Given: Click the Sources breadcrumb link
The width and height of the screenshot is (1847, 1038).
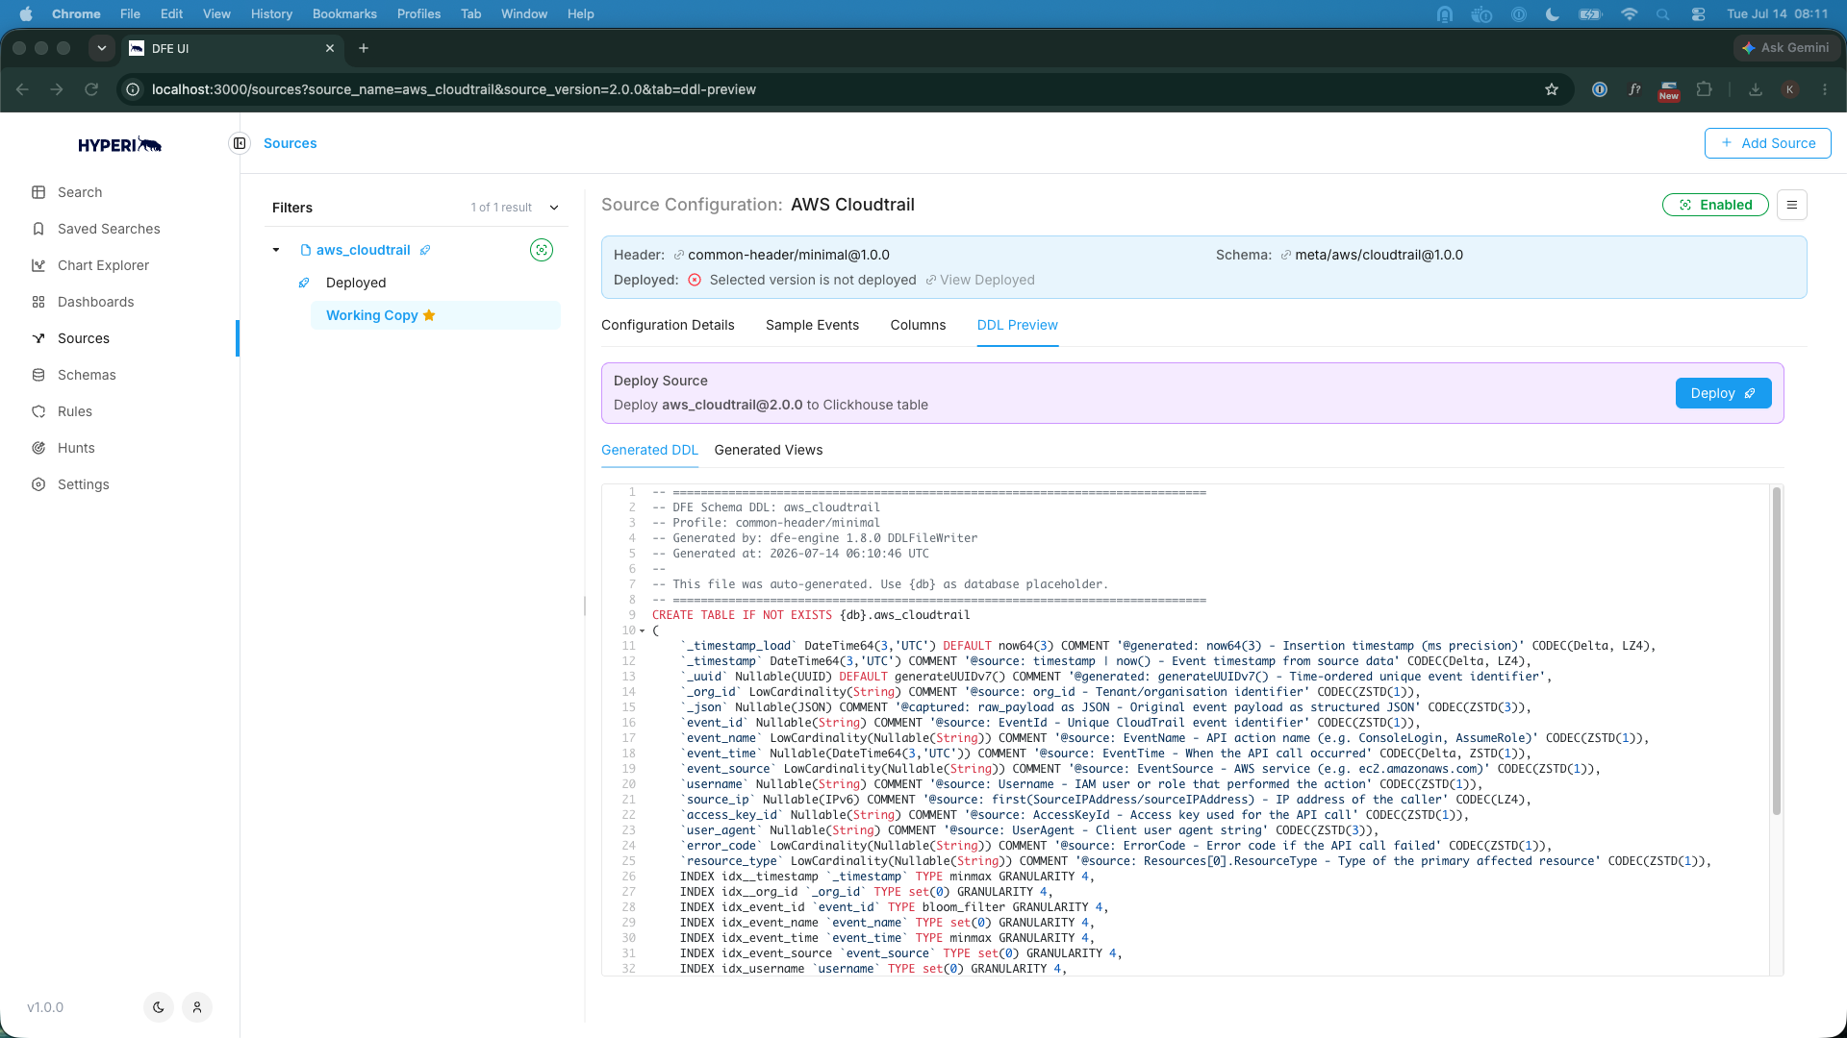Looking at the screenshot, I should coord(290,143).
